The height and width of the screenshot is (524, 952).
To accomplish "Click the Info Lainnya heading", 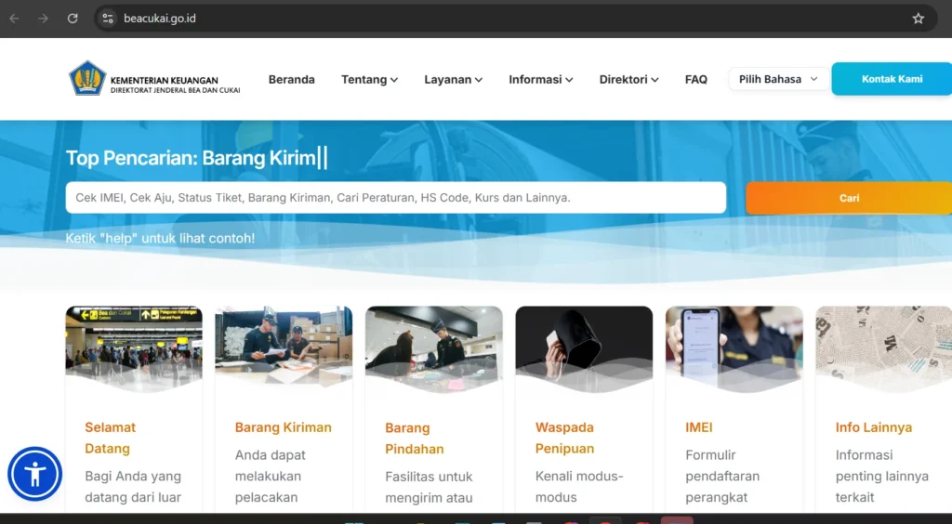I will 874,427.
